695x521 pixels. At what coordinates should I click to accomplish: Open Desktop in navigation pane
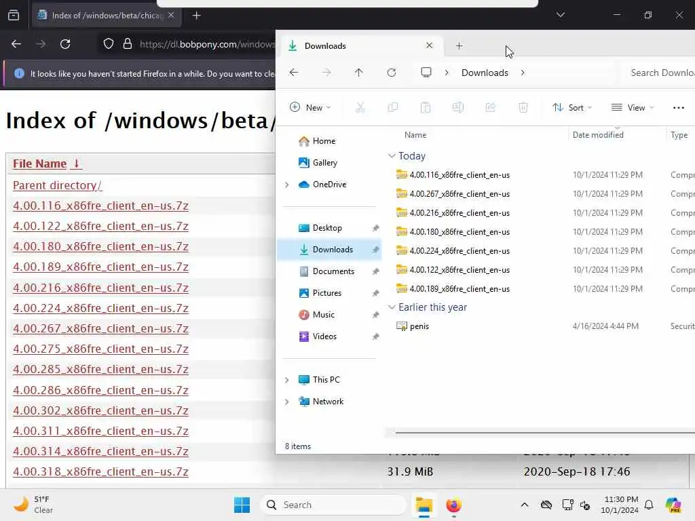click(329, 228)
